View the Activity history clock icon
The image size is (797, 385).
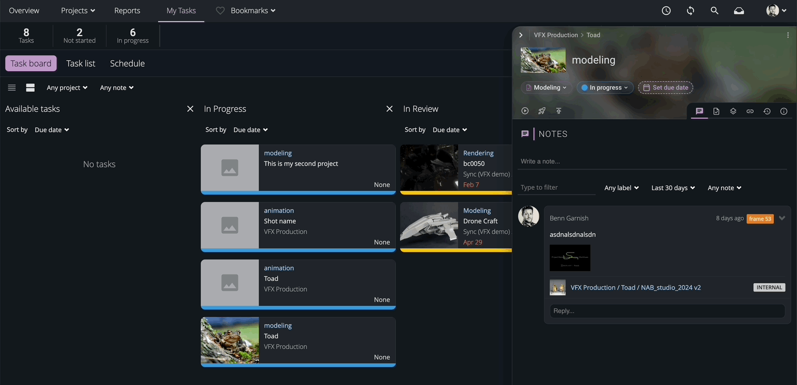(767, 111)
